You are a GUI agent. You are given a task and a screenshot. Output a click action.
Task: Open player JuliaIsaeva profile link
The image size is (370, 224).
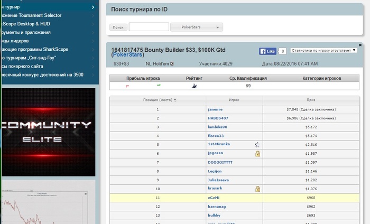pos(218,180)
